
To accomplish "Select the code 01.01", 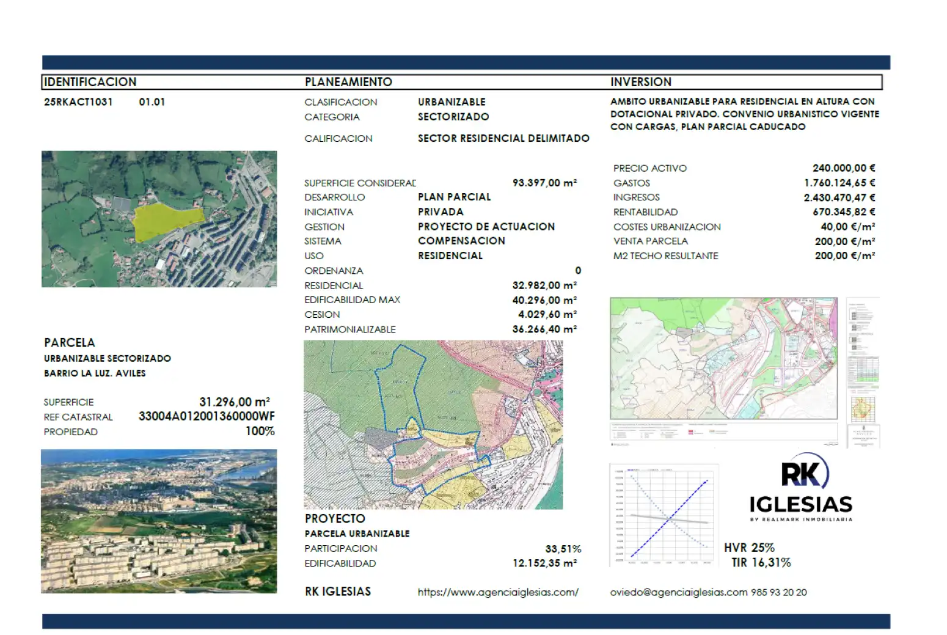I will (152, 102).
